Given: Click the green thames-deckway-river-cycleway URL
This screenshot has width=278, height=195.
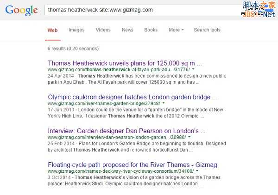Looking at the screenshot, I should [120, 171].
